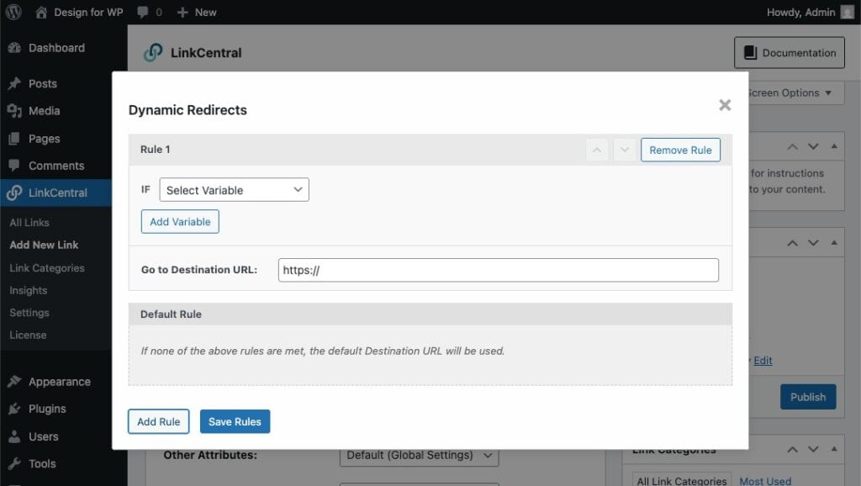The height and width of the screenshot is (486, 861).
Task: Click the comments bubble icon in admin bar
Action: [144, 12]
